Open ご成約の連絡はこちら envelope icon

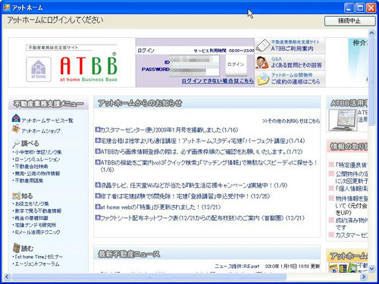pyautogui.click(x=263, y=79)
